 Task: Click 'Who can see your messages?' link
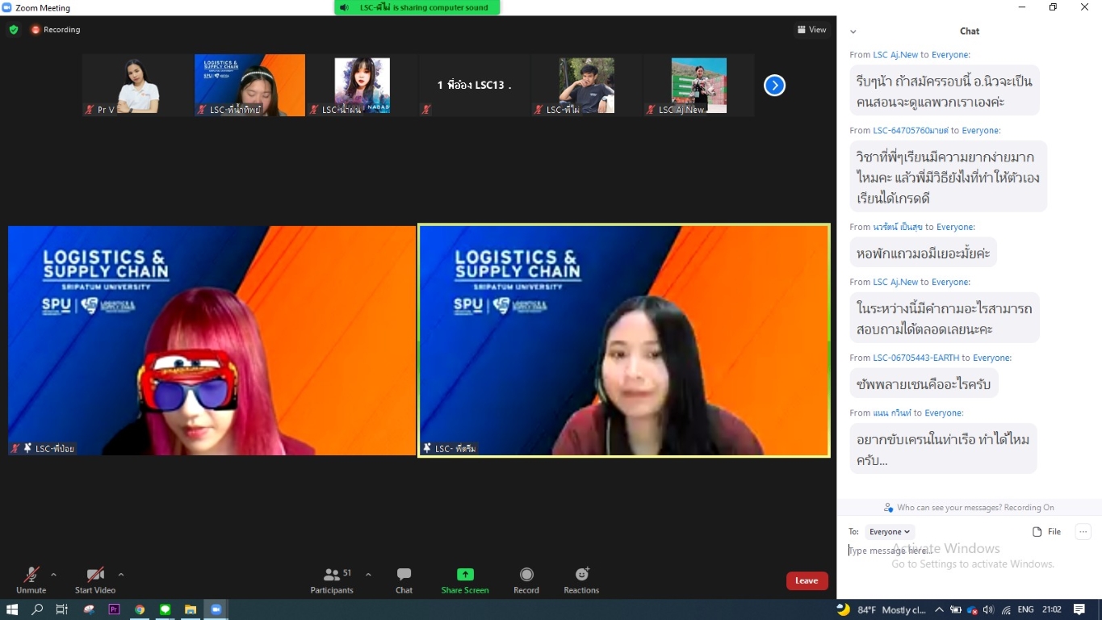click(948, 508)
